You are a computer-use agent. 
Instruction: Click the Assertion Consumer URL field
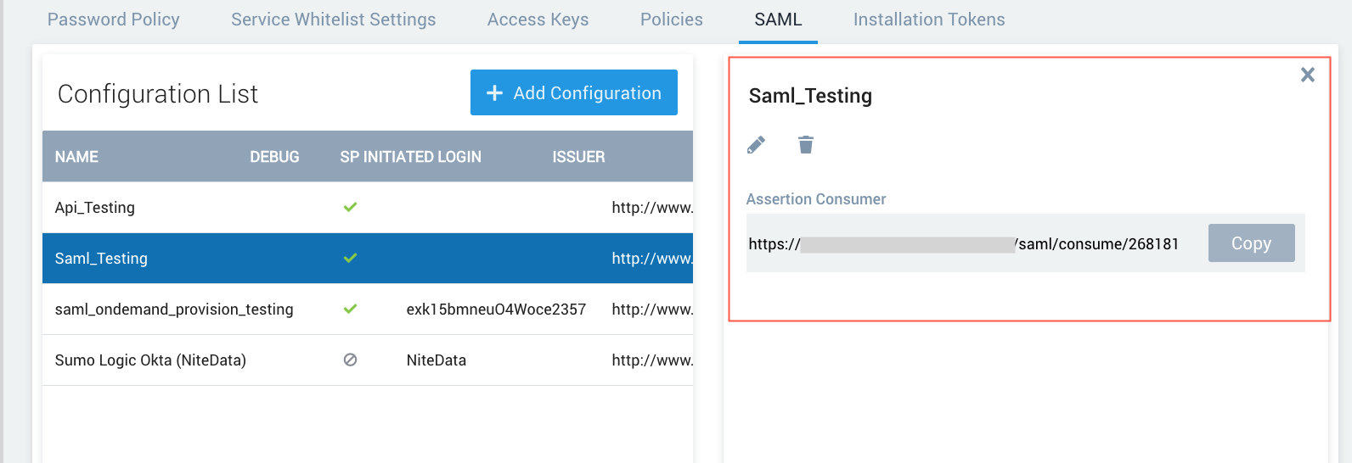(x=963, y=244)
